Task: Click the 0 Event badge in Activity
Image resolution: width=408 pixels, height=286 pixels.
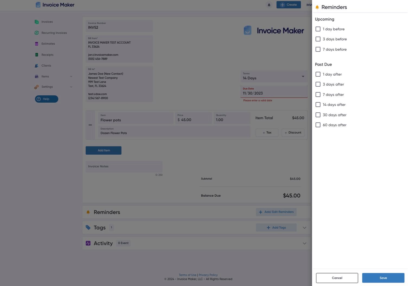Action: [123, 243]
